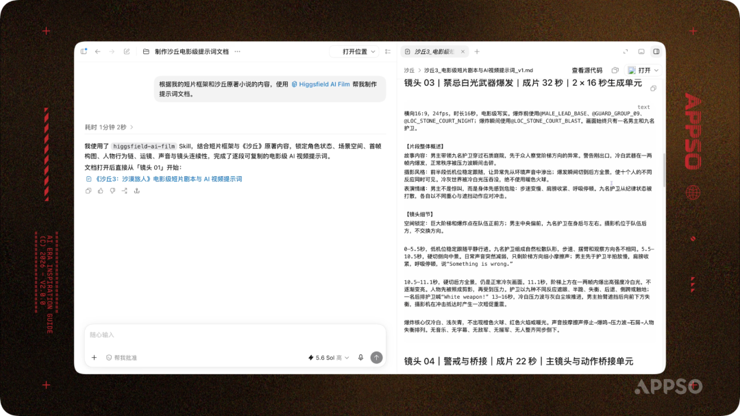740x416 pixels.
Task: Toggle the left sidebar panel icon
Action: pos(84,51)
